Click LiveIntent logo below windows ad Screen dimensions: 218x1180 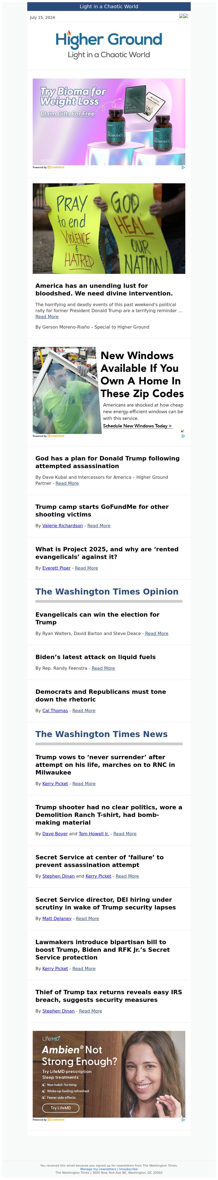pos(56,436)
